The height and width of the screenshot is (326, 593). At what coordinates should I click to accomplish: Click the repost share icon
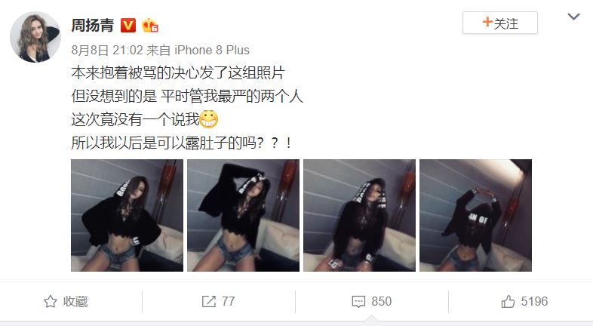(x=208, y=301)
